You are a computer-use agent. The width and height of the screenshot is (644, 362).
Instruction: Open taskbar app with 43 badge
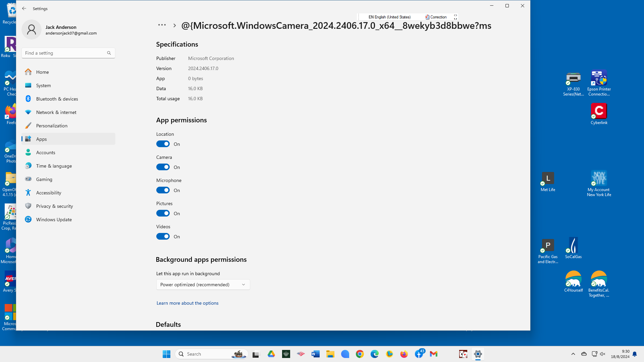[419, 354]
